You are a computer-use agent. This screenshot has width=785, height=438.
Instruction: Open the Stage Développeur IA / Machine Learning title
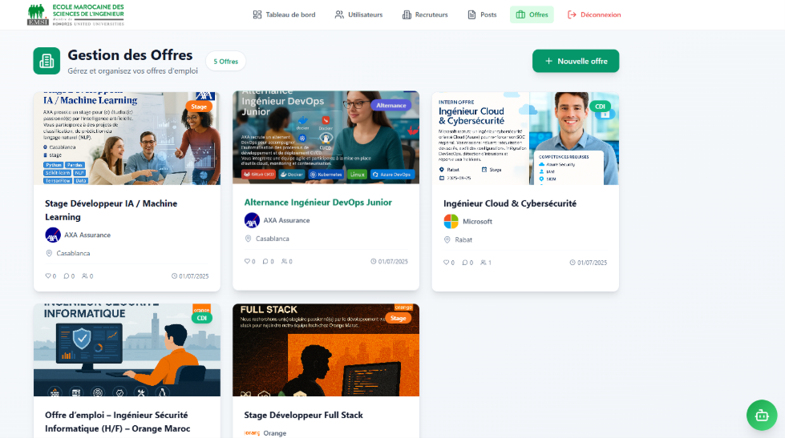[111, 210]
